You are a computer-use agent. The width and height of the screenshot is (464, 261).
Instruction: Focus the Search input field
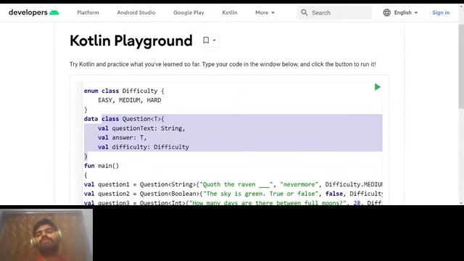(334, 13)
